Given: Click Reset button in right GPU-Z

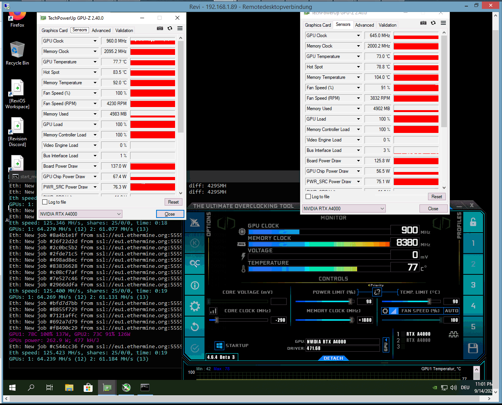Looking at the screenshot, I should [x=437, y=197].
